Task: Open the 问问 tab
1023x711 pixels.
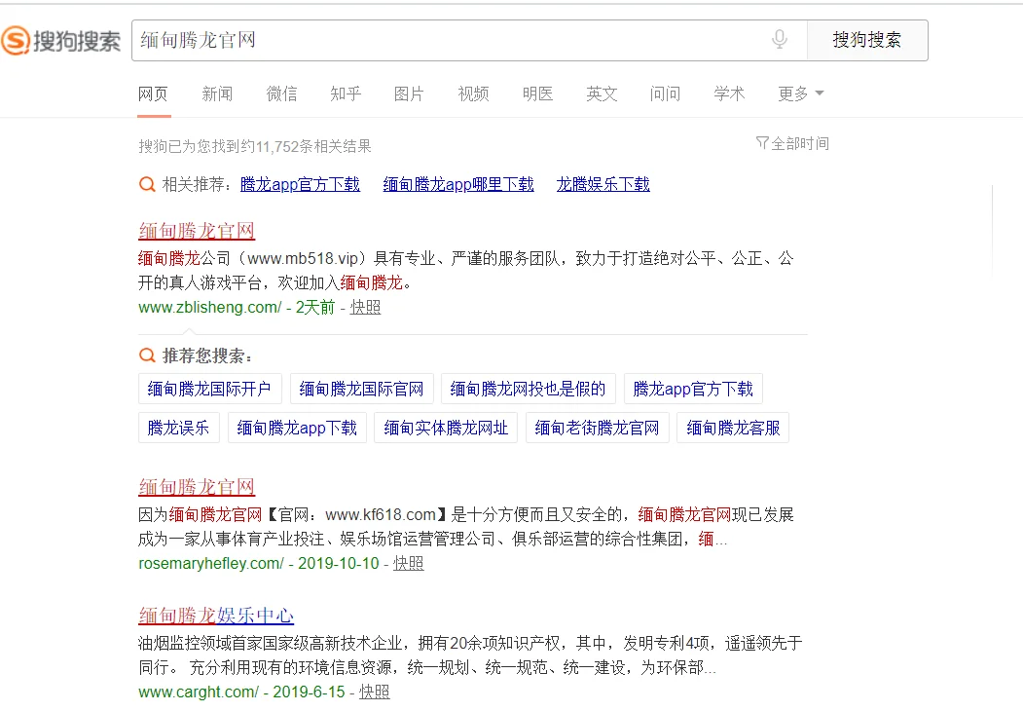Action: tap(665, 94)
